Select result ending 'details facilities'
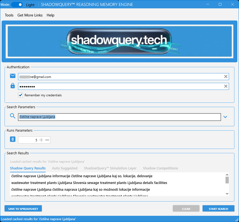The height and width of the screenshot is (222, 239). (117, 183)
